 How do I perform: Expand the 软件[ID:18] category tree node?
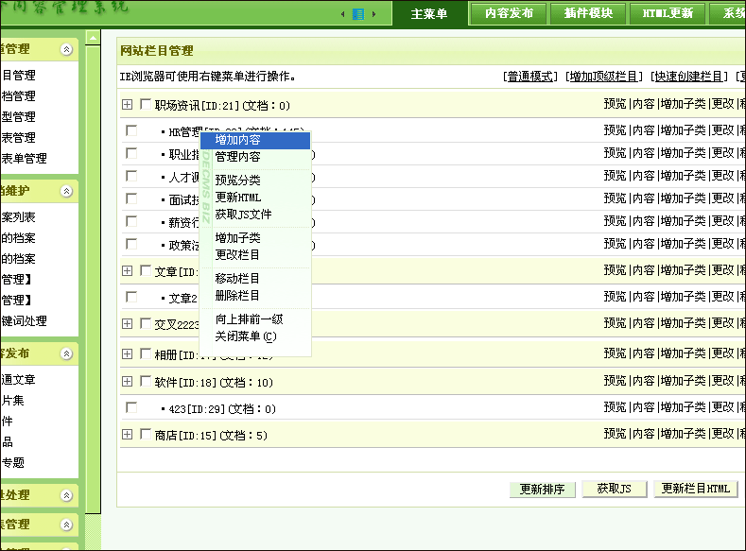pos(128,383)
